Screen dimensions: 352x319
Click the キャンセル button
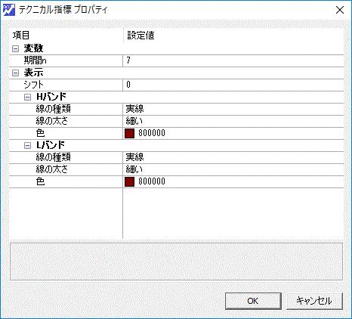click(x=314, y=301)
